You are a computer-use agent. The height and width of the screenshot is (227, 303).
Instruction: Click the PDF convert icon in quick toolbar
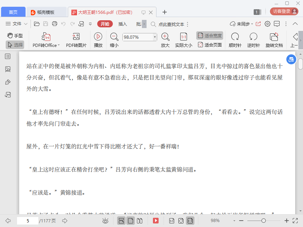[81, 24]
